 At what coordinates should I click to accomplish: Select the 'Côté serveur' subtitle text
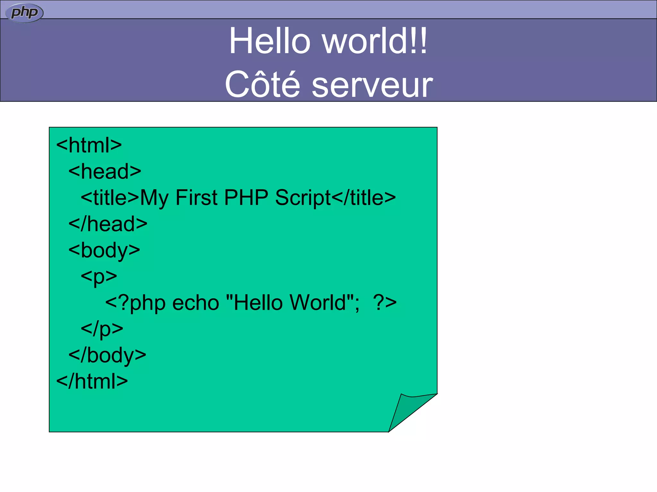328,84
